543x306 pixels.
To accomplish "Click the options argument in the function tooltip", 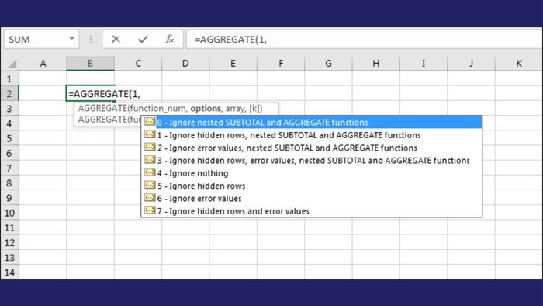I will coord(206,109).
